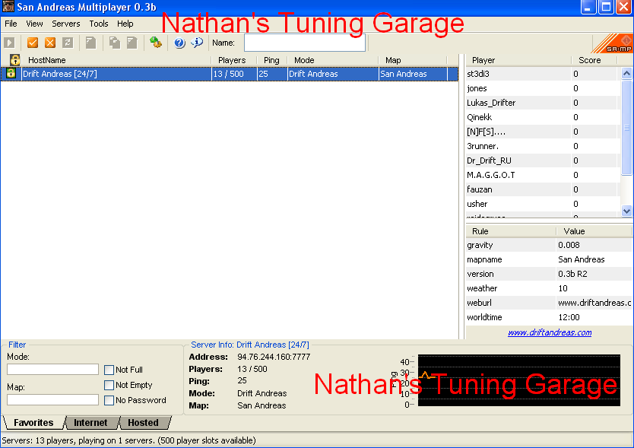The image size is (634, 448).
Task: Open the Servers menu
Action: (66, 24)
